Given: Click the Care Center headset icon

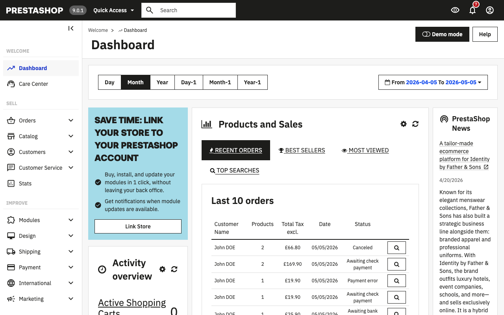Looking at the screenshot, I should [x=11, y=84].
